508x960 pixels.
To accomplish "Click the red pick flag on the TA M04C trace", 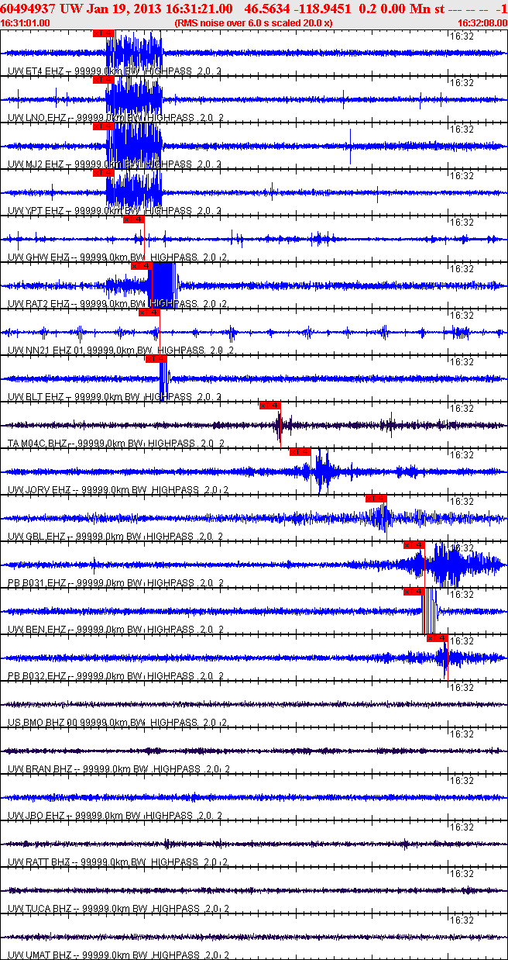I will pyautogui.click(x=270, y=406).
